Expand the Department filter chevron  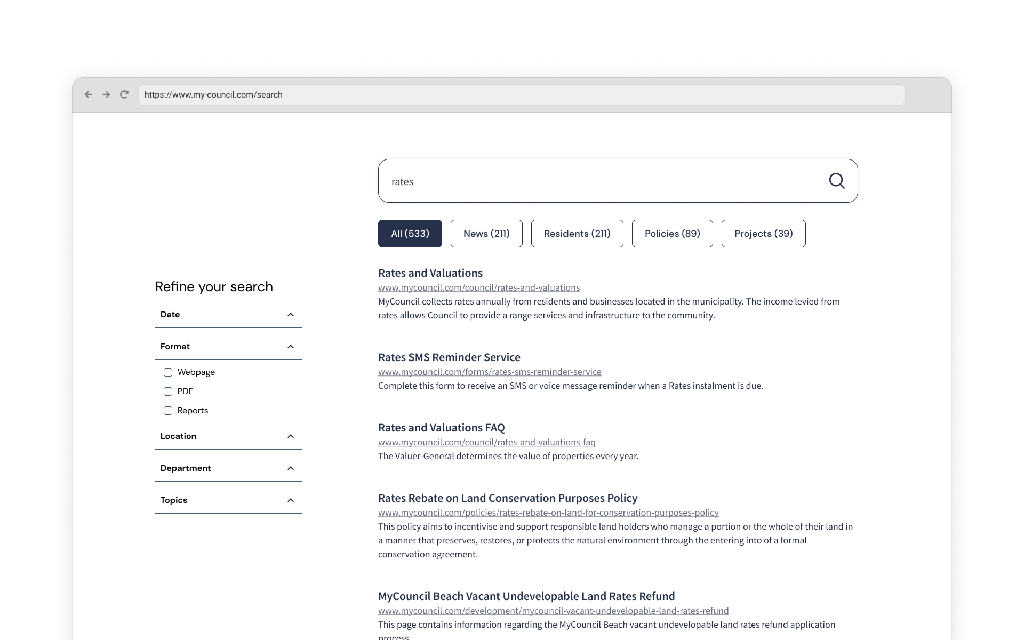click(291, 468)
